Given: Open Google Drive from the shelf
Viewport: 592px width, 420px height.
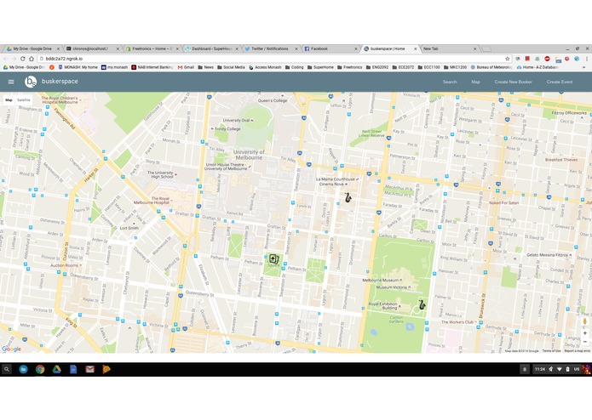Looking at the screenshot, I should [56, 369].
